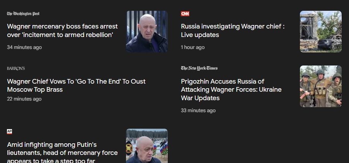Click the AP source logo
349x163 pixels.
9,131
